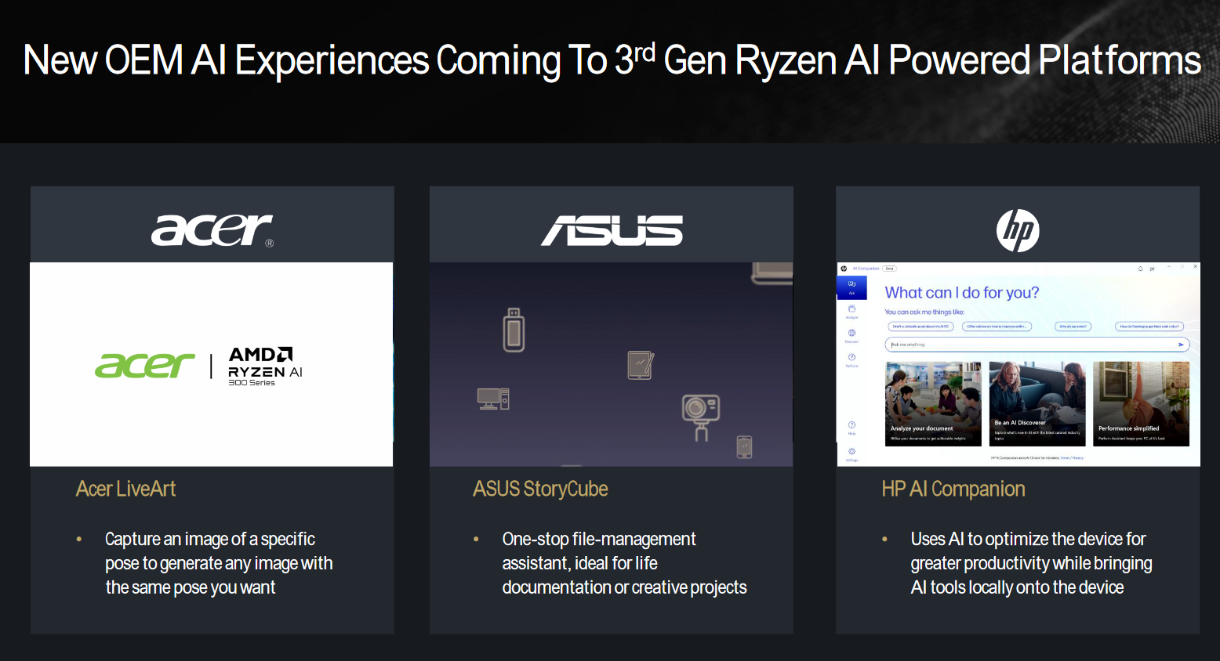Select the tablet with stylus icon
This screenshot has height=661, width=1220.
641,365
